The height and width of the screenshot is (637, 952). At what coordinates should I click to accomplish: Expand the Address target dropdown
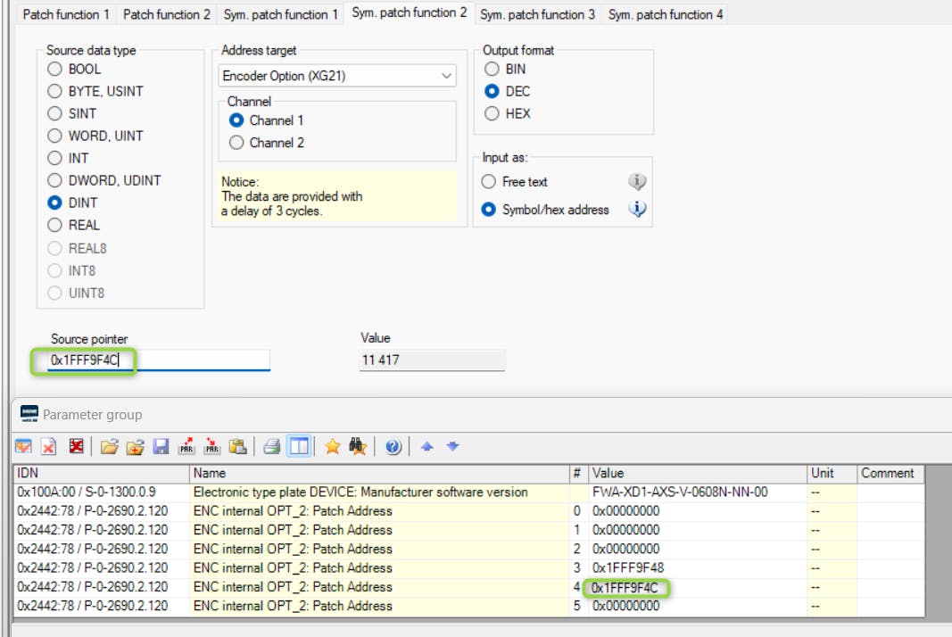tap(446, 76)
